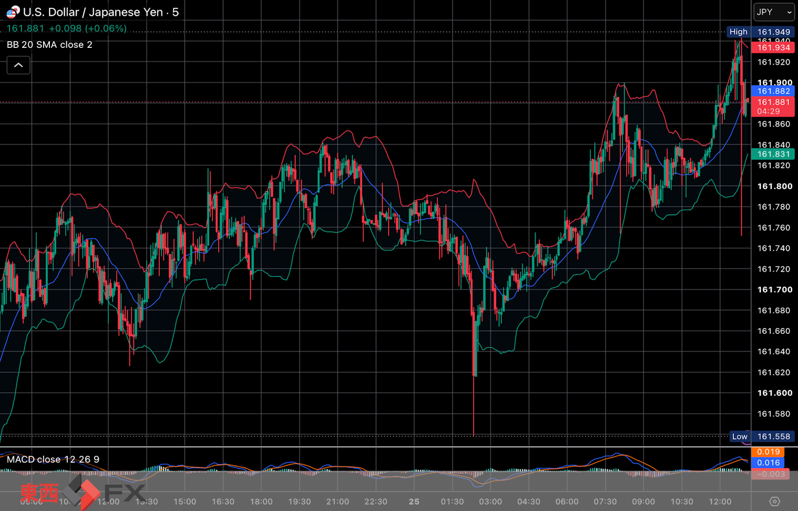Click the date marker 25 on time axis
The width and height of the screenshot is (798, 511).
click(x=414, y=502)
